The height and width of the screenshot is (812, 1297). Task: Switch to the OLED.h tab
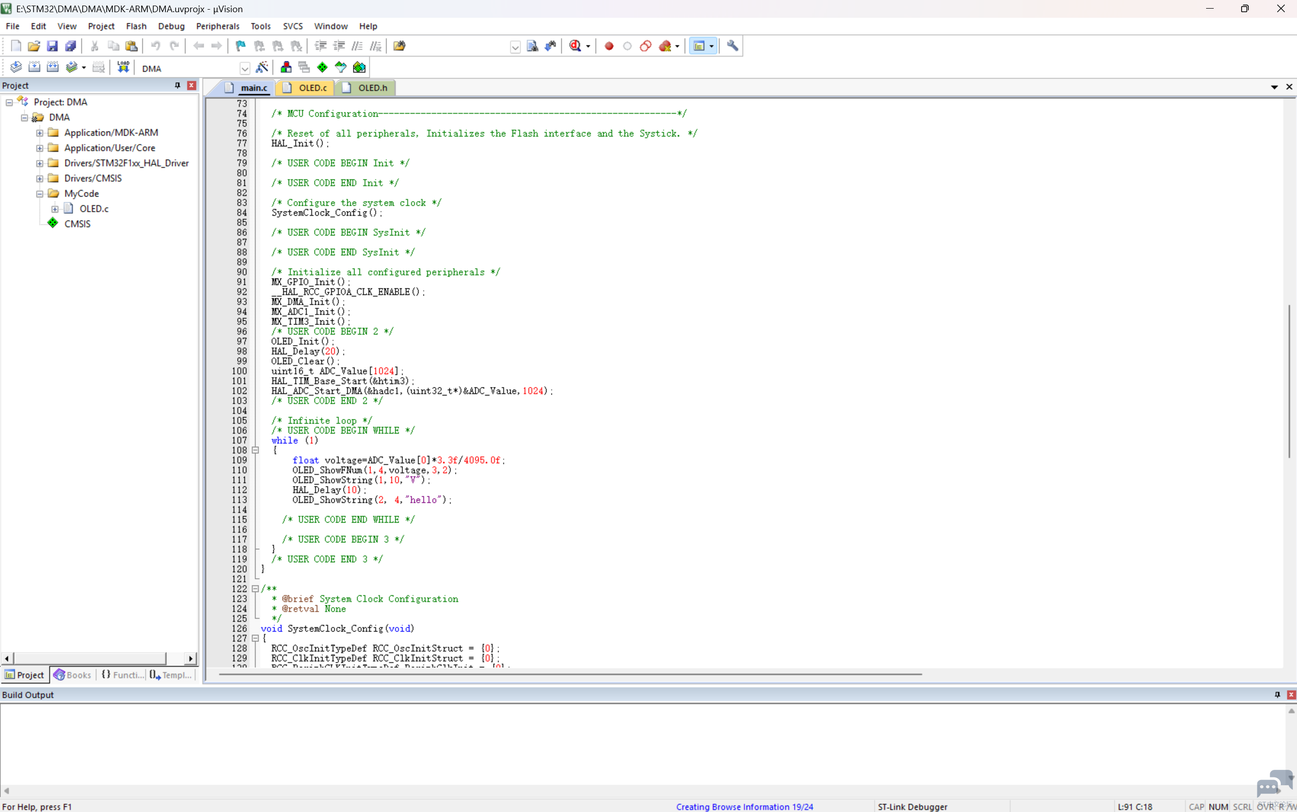coord(372,87)
